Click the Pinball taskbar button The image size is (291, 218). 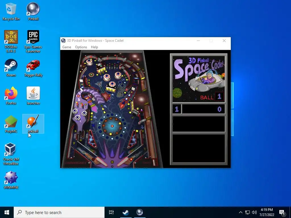(x=140, y=212)
